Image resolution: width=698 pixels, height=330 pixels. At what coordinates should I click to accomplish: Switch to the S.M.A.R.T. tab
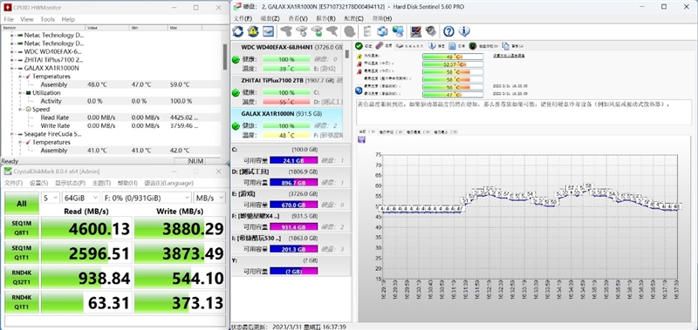tap(410, 46)
